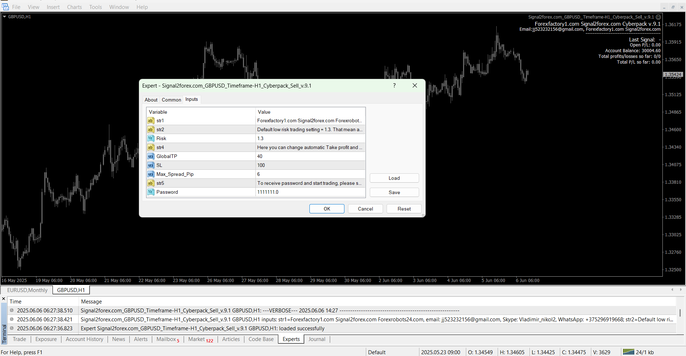
Task: Open the Journal terminal tab
Action: pos(317,339)
